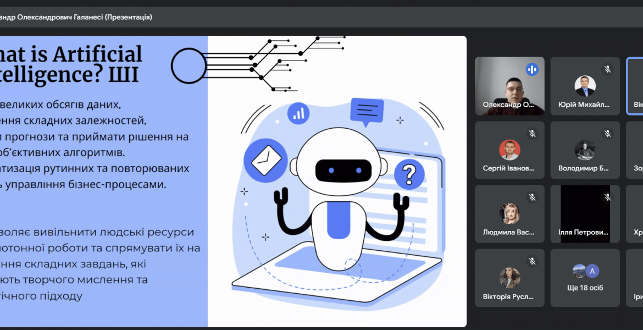Screen dimensions: 643x330
Task: Open Ілля Петрови... black video tile
Action: pyautogui.click(x=585, y=214)
